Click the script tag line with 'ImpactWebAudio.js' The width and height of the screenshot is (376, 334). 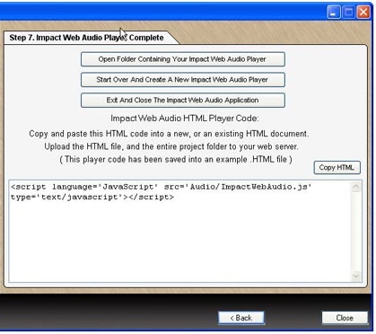click(x=162, y=187)
